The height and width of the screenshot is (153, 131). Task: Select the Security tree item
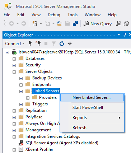click(x=33, y=65)
